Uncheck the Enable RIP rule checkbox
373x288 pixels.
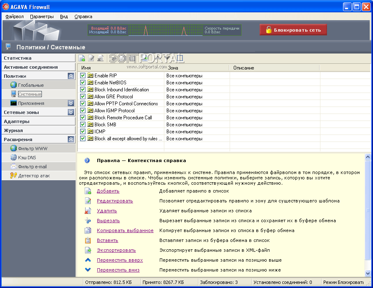click(83, 76)
